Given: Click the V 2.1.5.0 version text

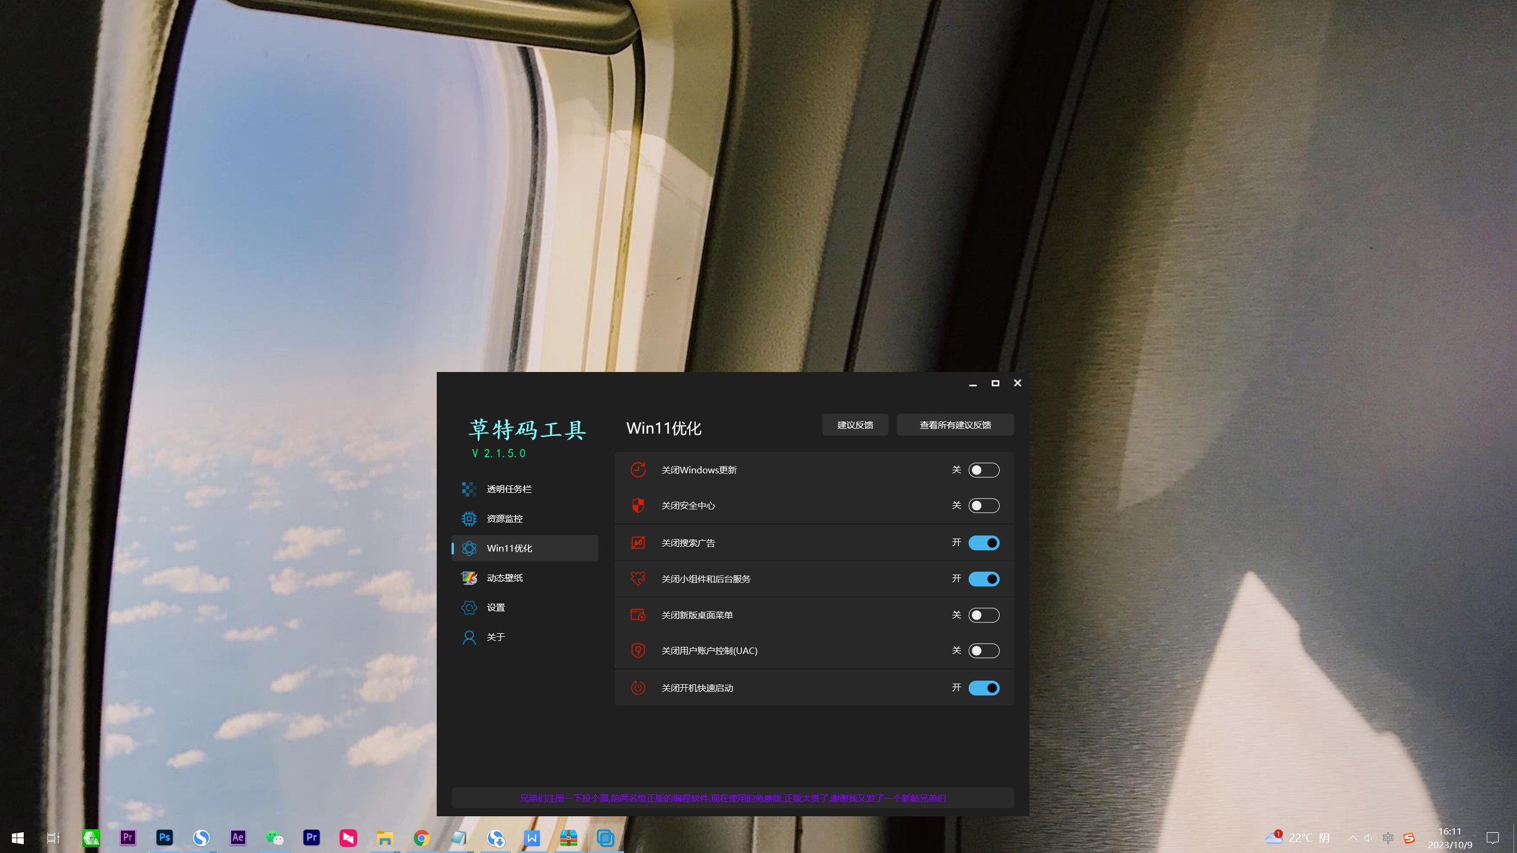Looking at the screenshot, I should click(x=499, y=453).
